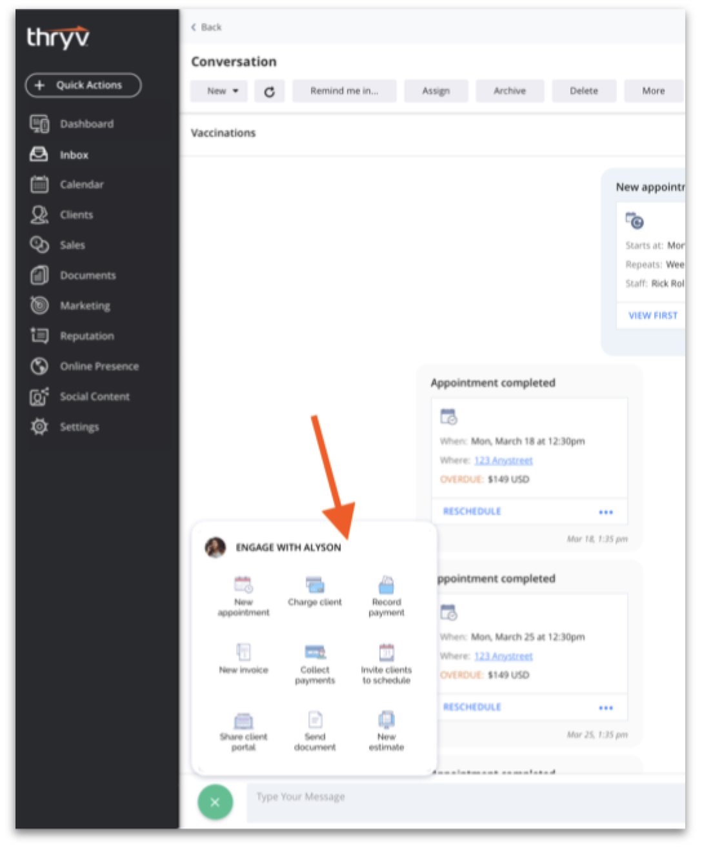The height and width of the screenshot is (848, 702).
Task: Create a New estimate from engage panel
Action: pos(386,731)
